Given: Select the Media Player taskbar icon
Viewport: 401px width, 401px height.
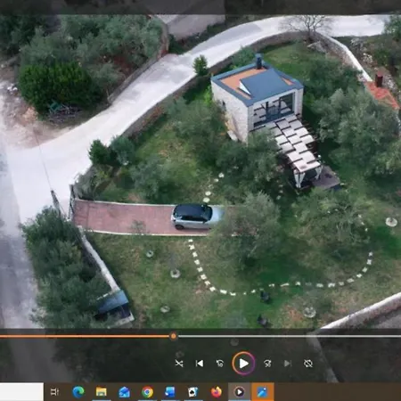Looking at the screenshot, I should click(240, 392).
